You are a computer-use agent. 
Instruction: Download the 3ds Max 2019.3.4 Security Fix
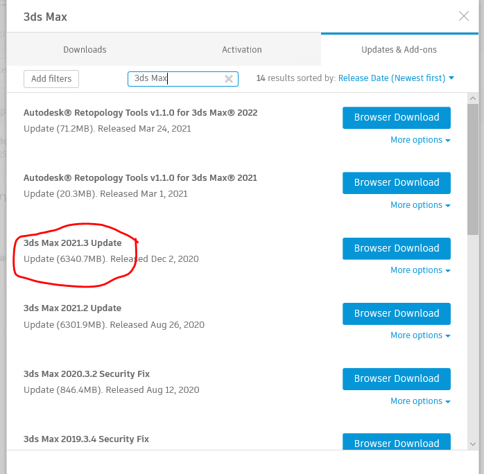(397, 443)
